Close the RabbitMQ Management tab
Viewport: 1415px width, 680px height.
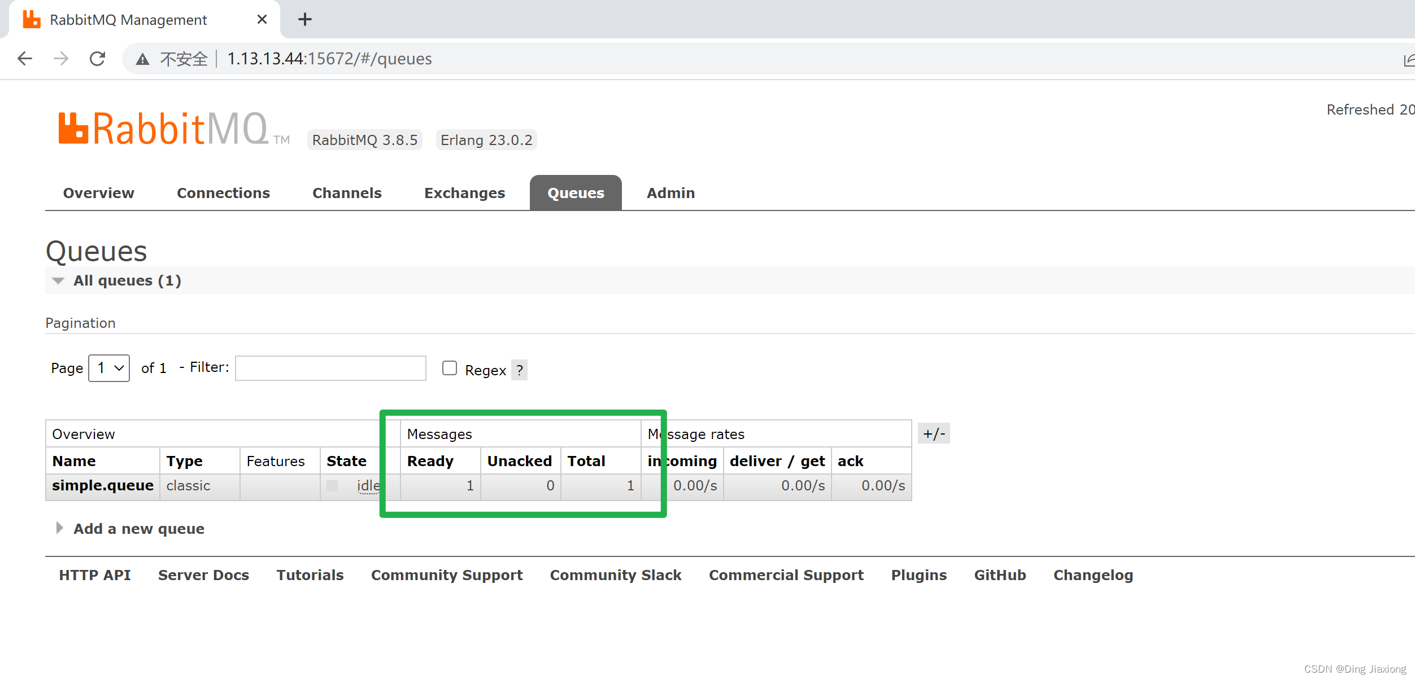(x=262, y=20)
